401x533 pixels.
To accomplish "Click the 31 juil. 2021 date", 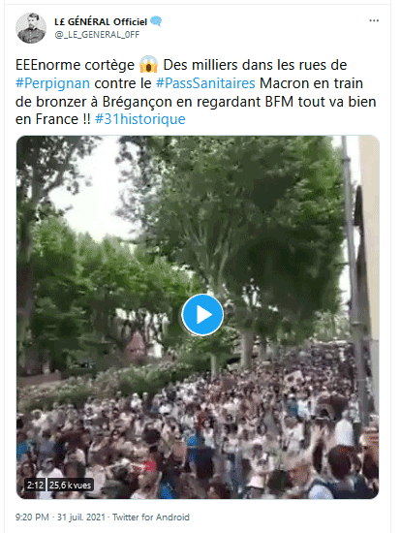I will 81,517.
